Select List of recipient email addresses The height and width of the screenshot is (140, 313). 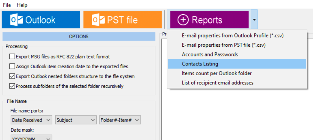217,83
